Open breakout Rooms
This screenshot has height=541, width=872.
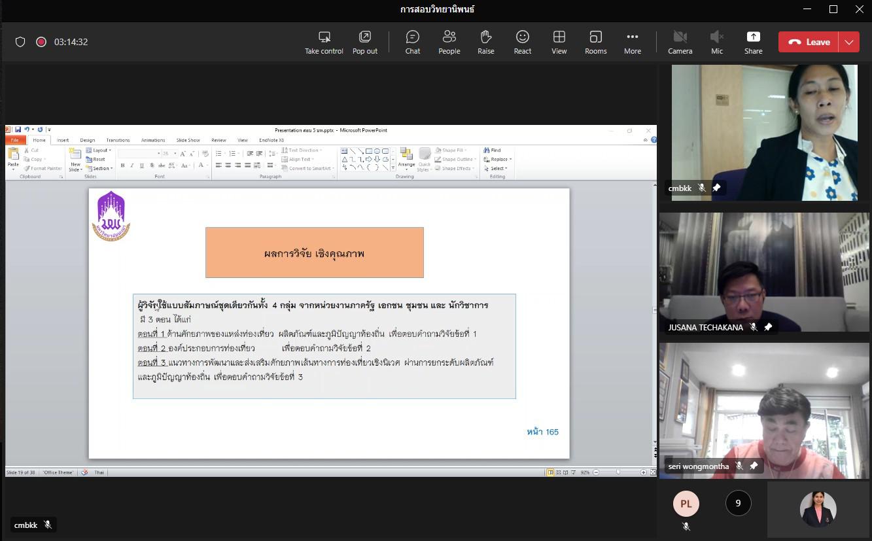coord(596,42)
